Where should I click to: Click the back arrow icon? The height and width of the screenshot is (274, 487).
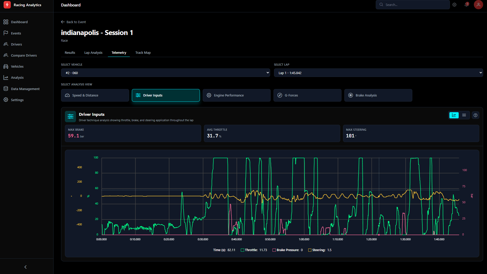63,22
